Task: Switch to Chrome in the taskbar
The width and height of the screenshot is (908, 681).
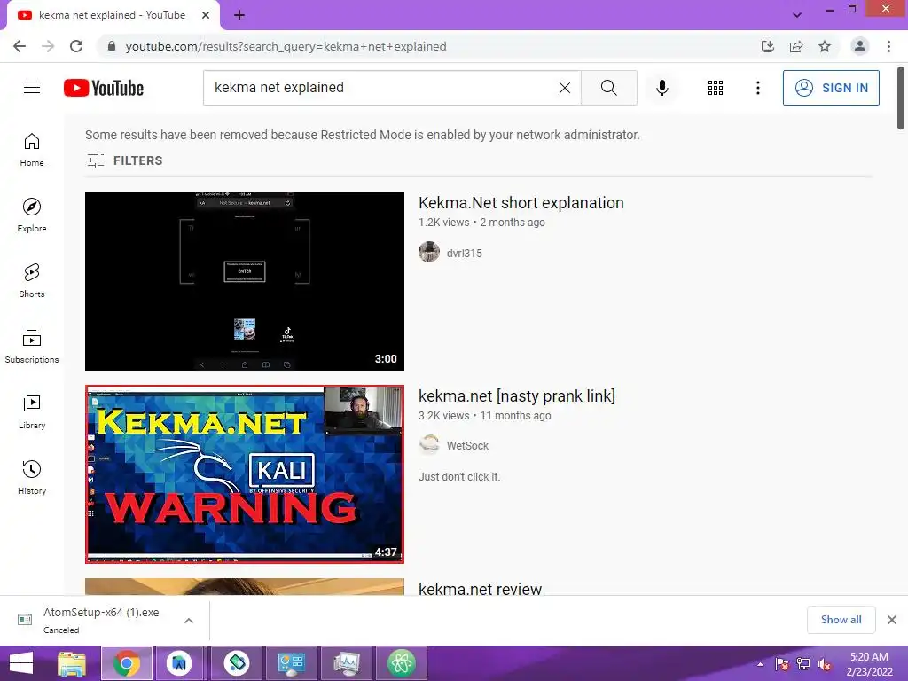Action: 127,663
